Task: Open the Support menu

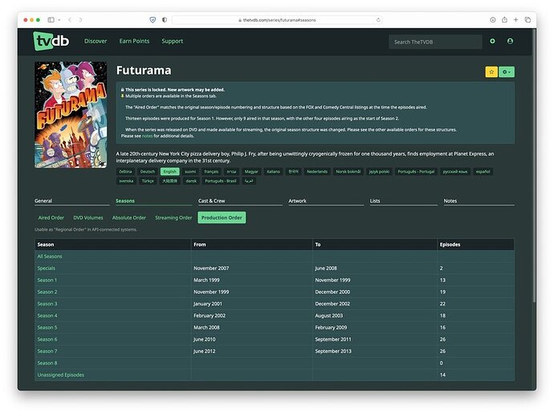Action: (173, 41)
